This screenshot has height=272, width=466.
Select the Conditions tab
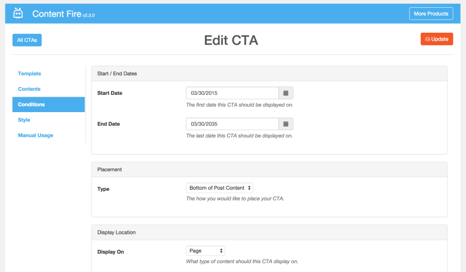coord(32,104)
